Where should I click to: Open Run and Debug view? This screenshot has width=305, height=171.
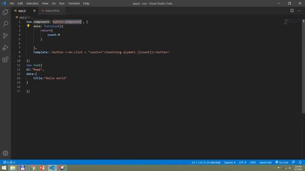[x=5, y=47]
